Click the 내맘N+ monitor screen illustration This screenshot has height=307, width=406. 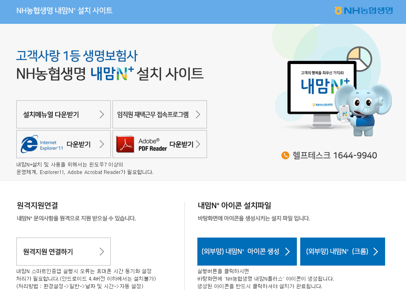point(322,87)
